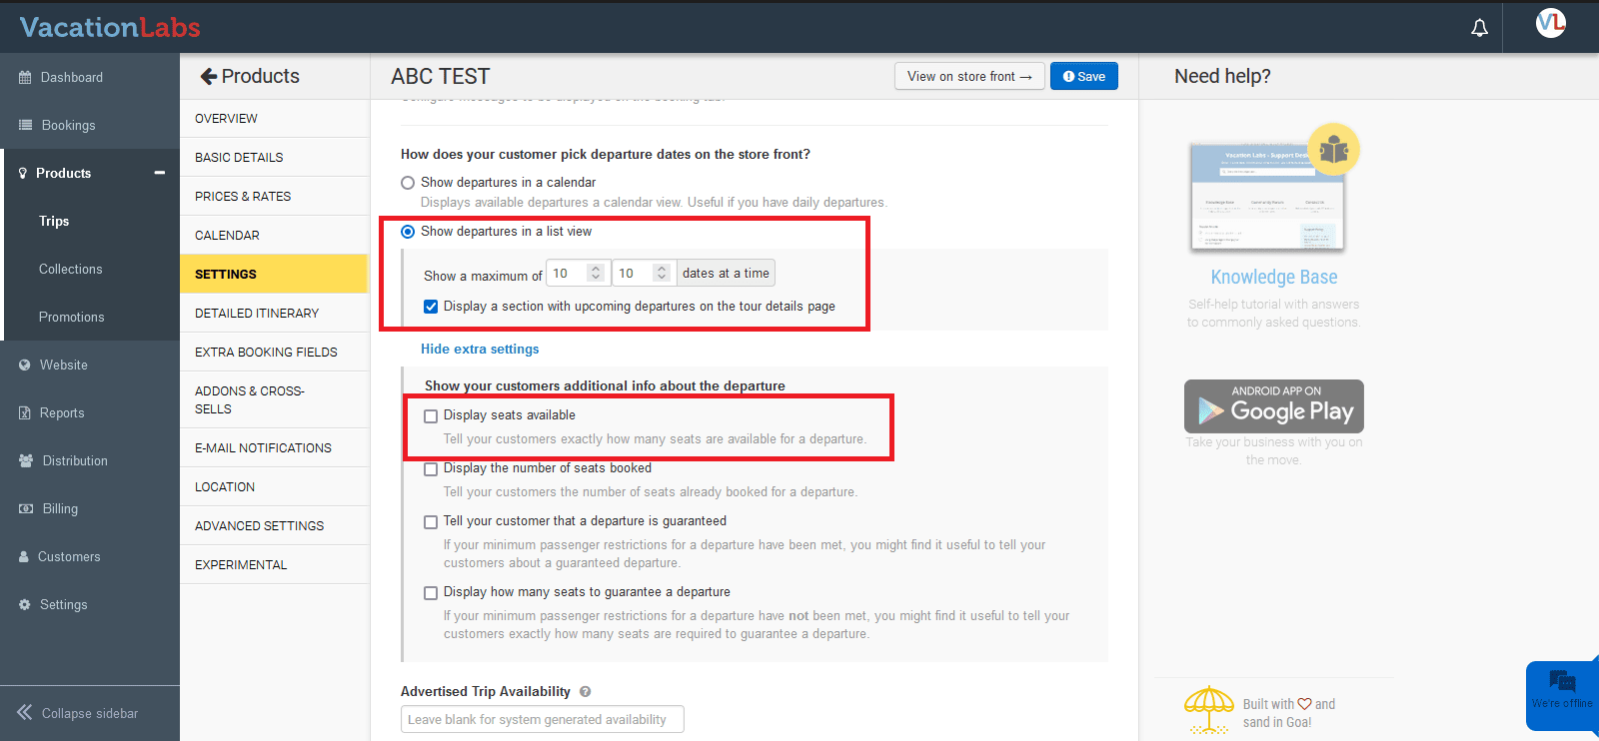Click Hide extra settings link
The width and height of the screenshot is (1599, 741).
pos(480,350)
